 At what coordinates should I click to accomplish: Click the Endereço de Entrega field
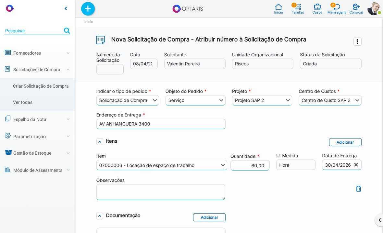[x=161, y=124]
